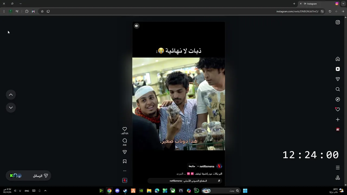The height and width of the screenshot is (195, 347).
Task: Bookmark this page with star icon
Action: pos(42,11)
